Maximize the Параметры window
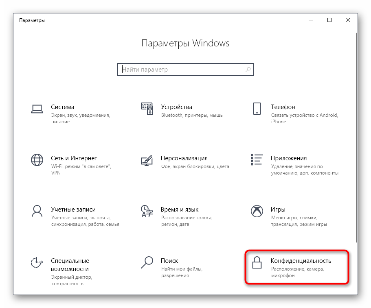The width and height of the screenshot is (371, 308). 329,20
